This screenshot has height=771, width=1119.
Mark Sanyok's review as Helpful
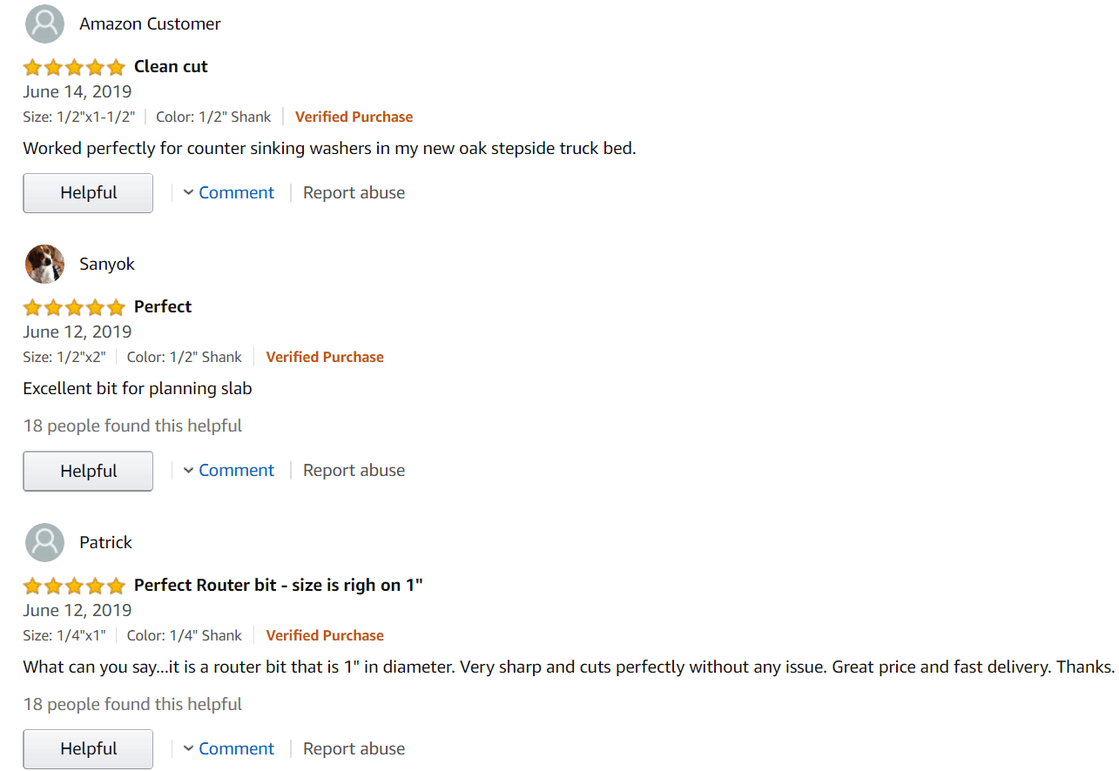click(88, 471)
